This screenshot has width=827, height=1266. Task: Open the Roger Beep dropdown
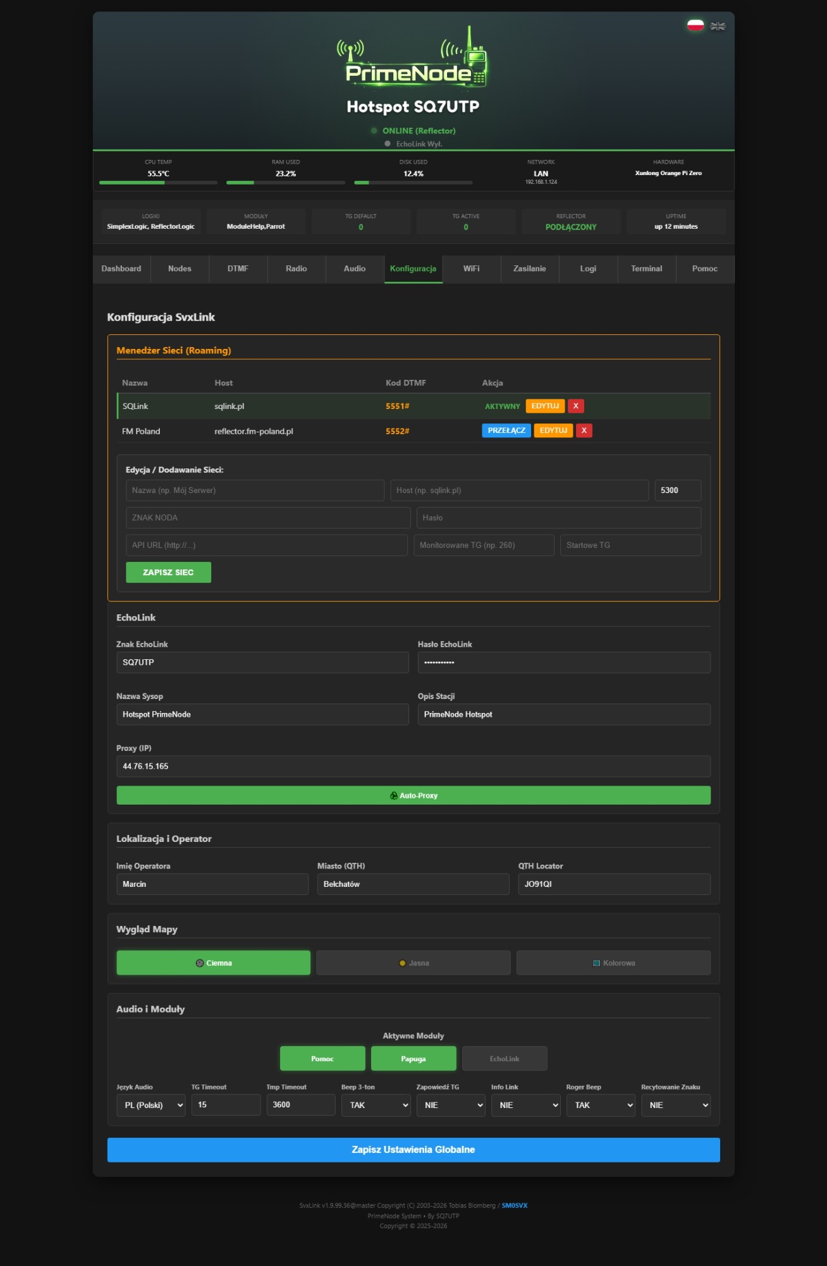coord(601,1105)
